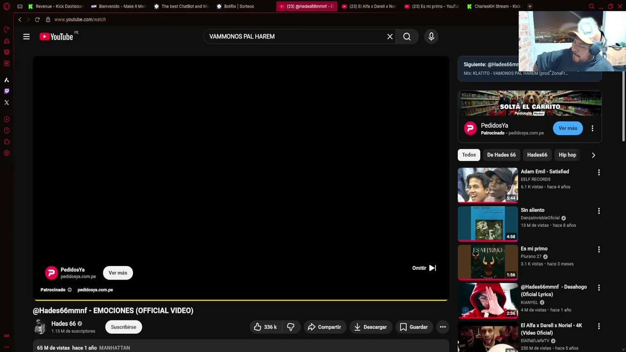Open History clock icon in Opera sidebar
The image size is (626, 352).
[6, 131]
